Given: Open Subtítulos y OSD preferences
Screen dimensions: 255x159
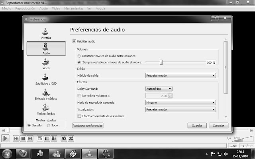Looking at the screenshot, I should click(x=46, y=79).
